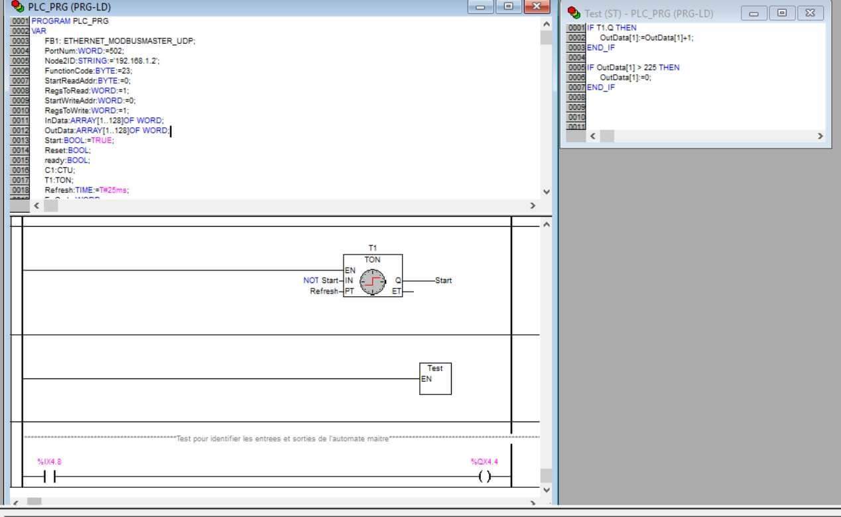Image resolution: width=841 pixels, height=517 pixels.
Task: Select the Refresh PT input operand
Action: (324, 291)
